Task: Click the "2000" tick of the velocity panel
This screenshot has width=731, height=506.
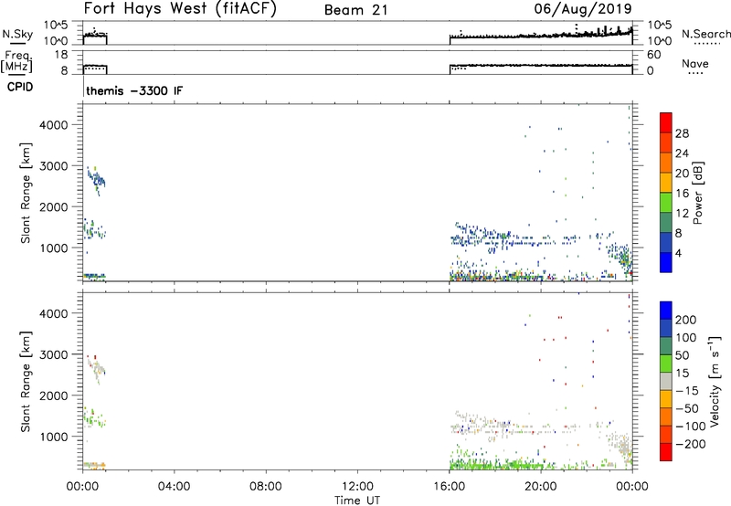Action: (54, 395)
